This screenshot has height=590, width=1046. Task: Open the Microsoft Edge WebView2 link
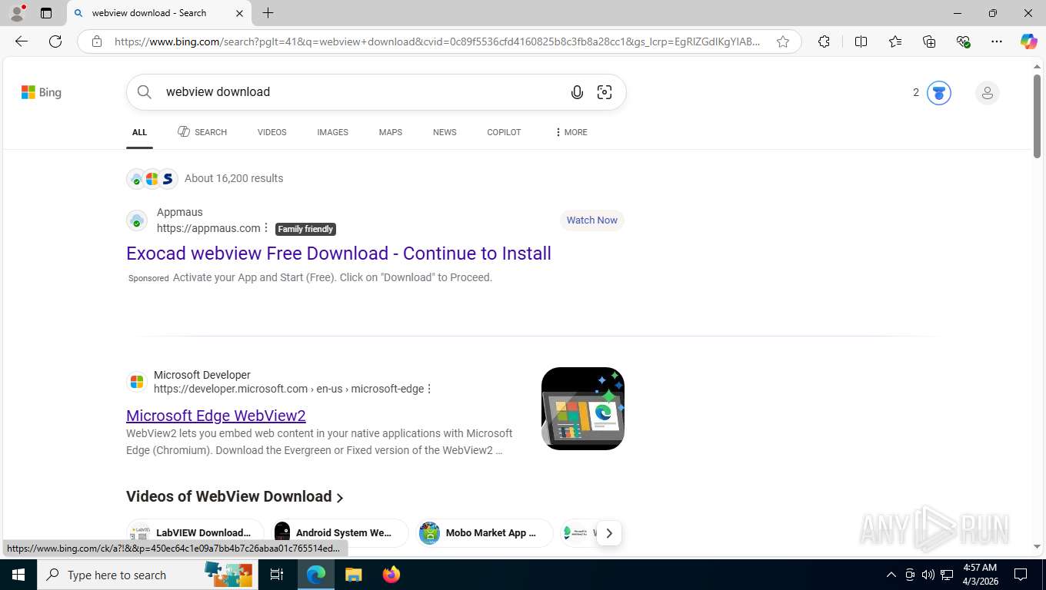point(216,416)
